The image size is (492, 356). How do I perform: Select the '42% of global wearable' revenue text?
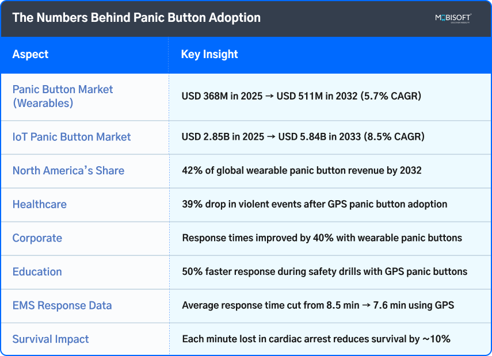(x=302, y=171)
